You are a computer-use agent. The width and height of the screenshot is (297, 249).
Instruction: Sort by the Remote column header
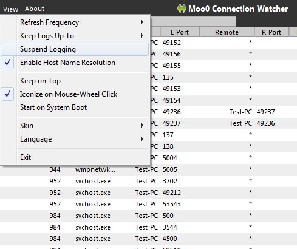coord(227,32)
